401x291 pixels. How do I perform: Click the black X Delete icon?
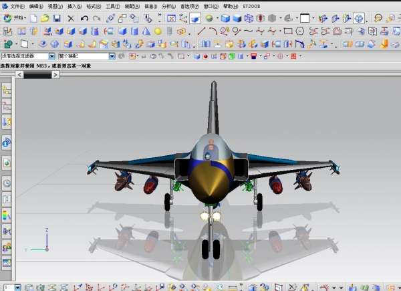71,19
